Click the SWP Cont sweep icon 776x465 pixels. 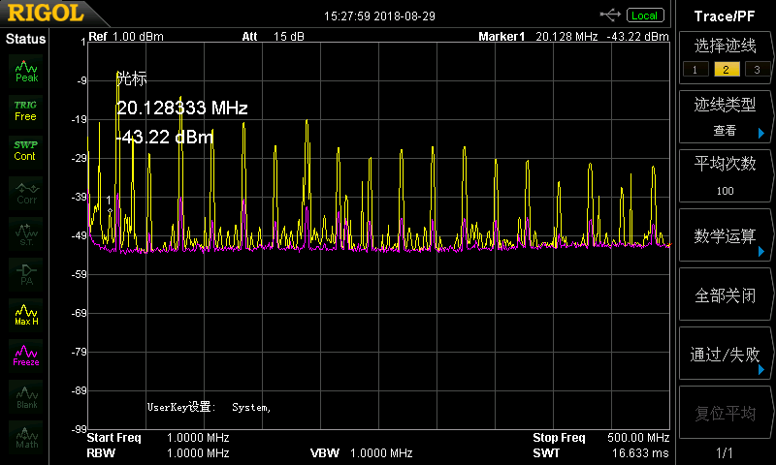26,150
